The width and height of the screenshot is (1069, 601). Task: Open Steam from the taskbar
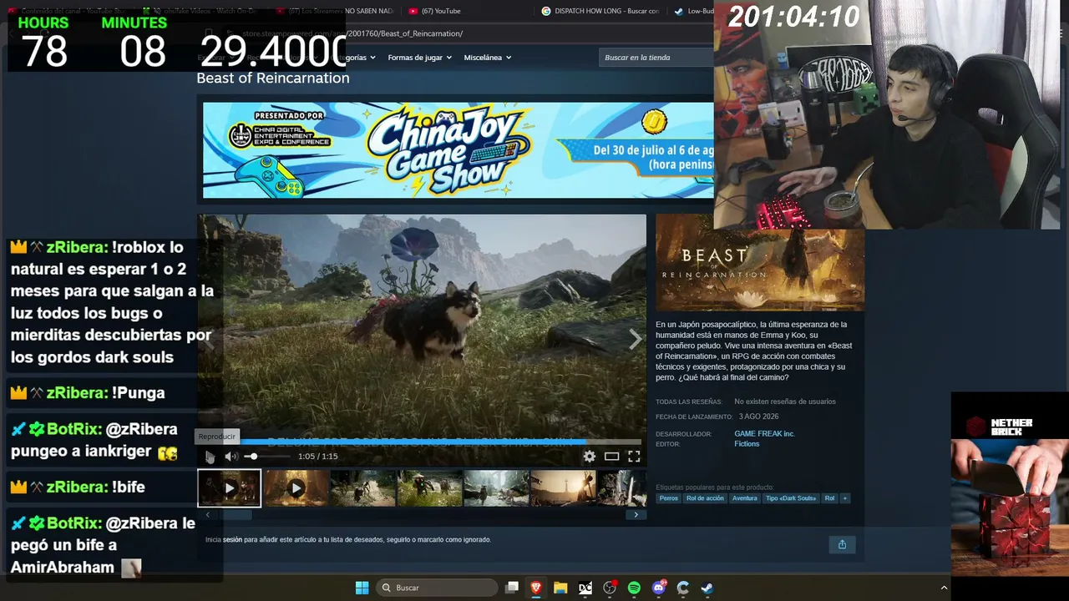coord(707,588)
